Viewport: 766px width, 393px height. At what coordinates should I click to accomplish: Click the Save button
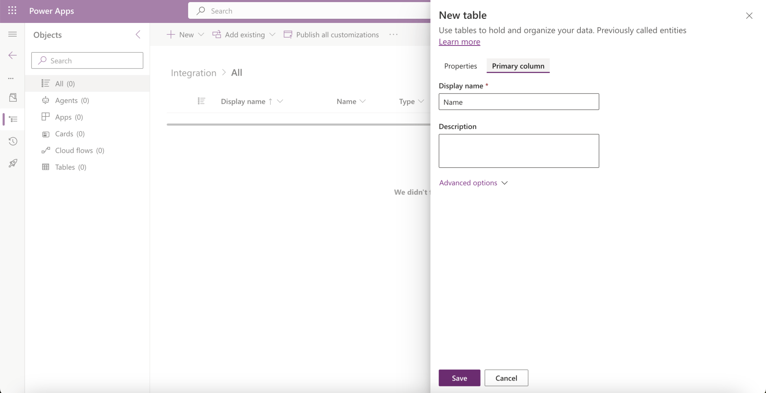(x=459, y=378)
